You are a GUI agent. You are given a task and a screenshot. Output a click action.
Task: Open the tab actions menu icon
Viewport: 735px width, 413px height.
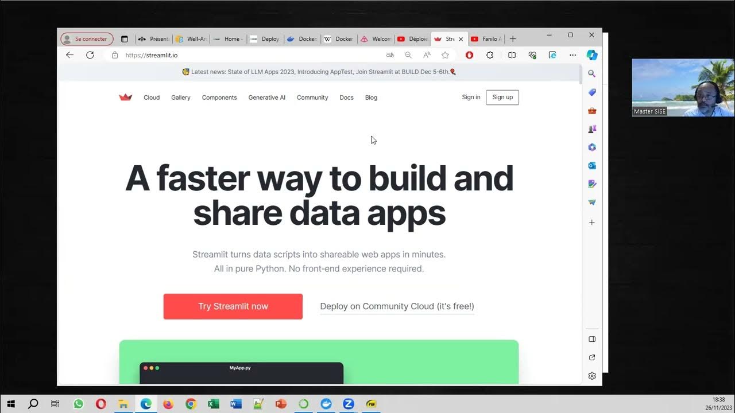[125, 39]
